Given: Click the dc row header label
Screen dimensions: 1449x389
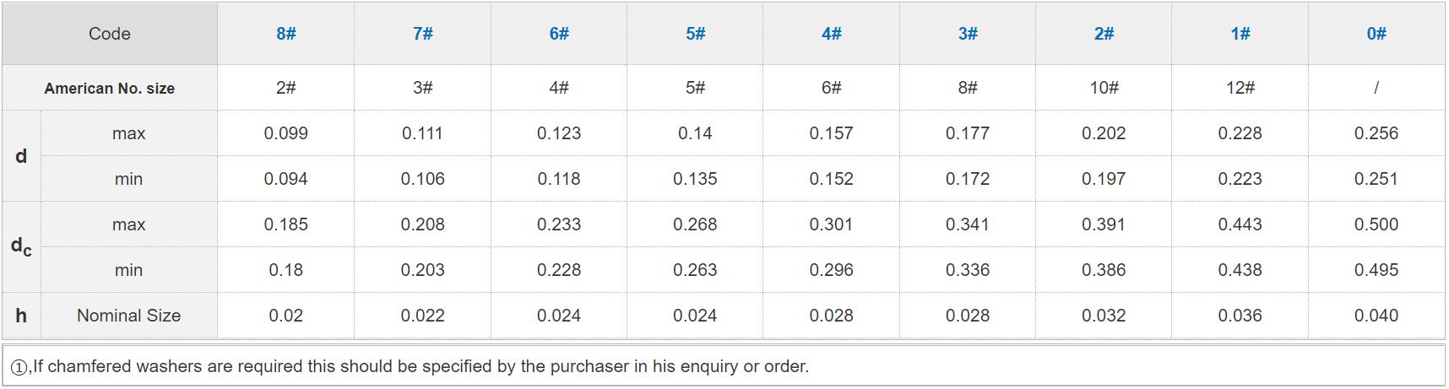Looking at the screenshot, I should [21, 246].
